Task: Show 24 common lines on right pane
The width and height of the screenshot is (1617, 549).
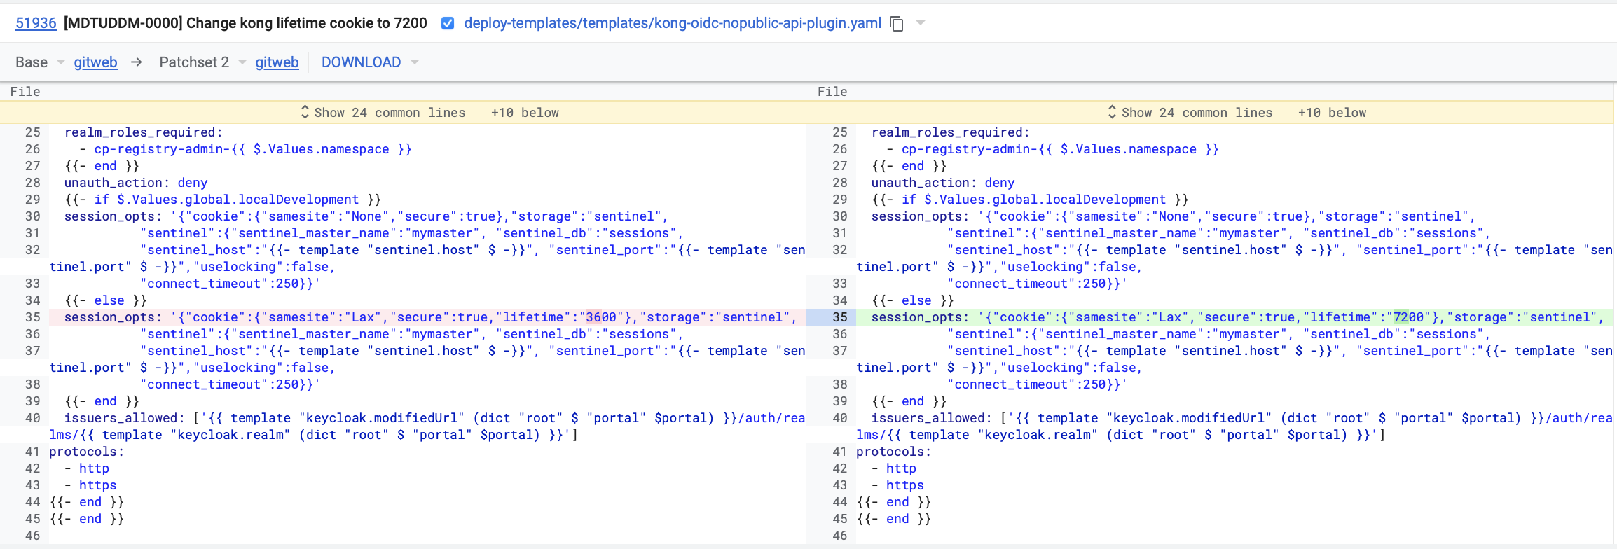Action: point(1197,113)
